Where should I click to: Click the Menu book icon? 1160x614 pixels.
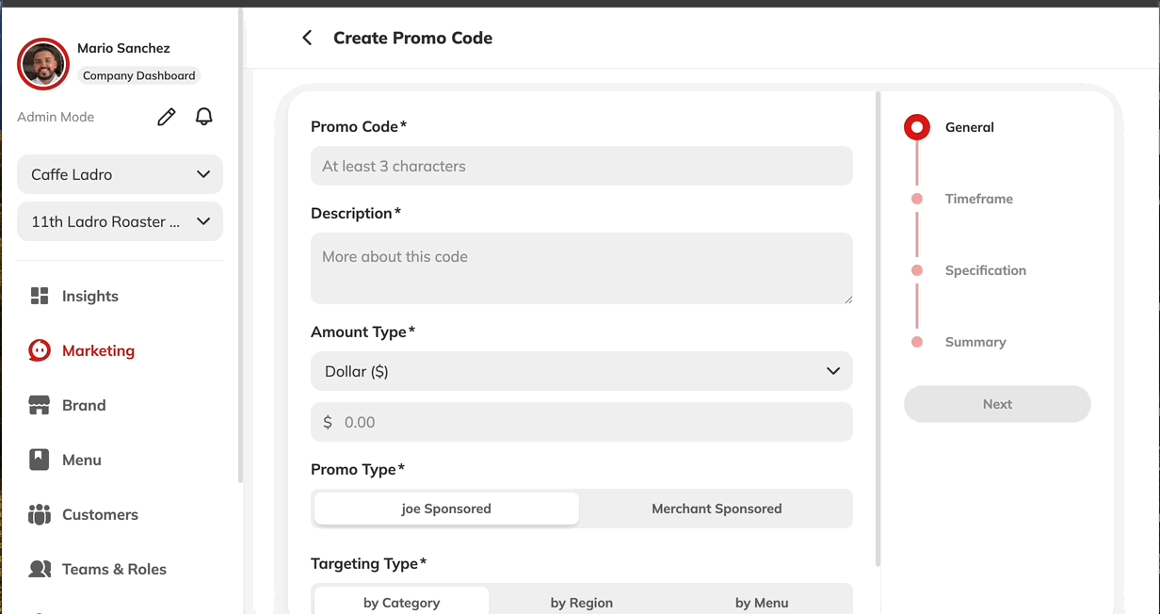click(x=40, y=460)
